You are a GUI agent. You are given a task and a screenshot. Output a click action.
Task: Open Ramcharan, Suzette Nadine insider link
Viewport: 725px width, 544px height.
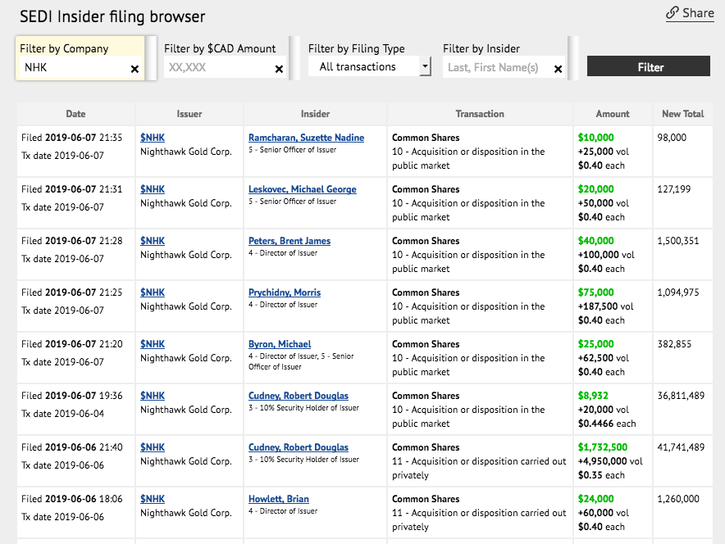pyautogui.click(x=306, y=138)
